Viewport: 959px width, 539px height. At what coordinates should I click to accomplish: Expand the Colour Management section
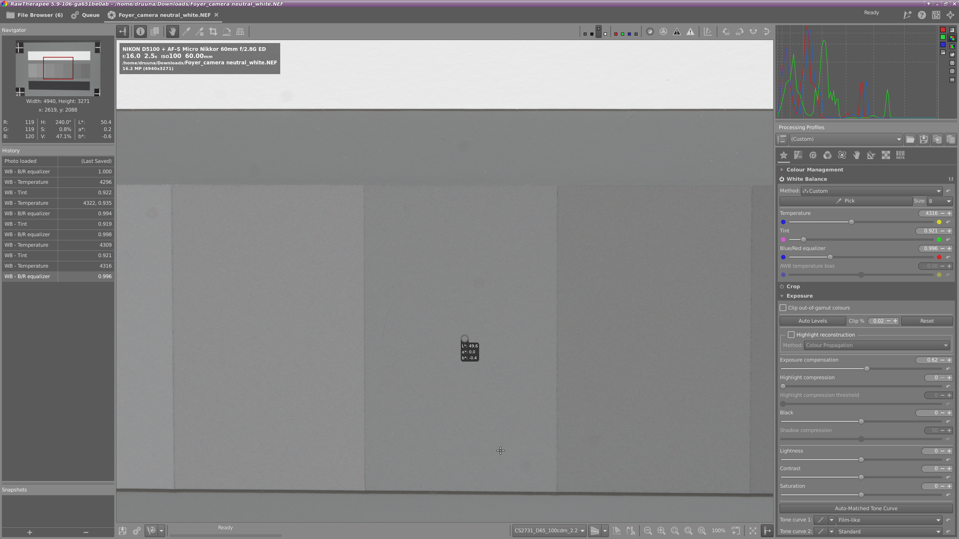814,170
